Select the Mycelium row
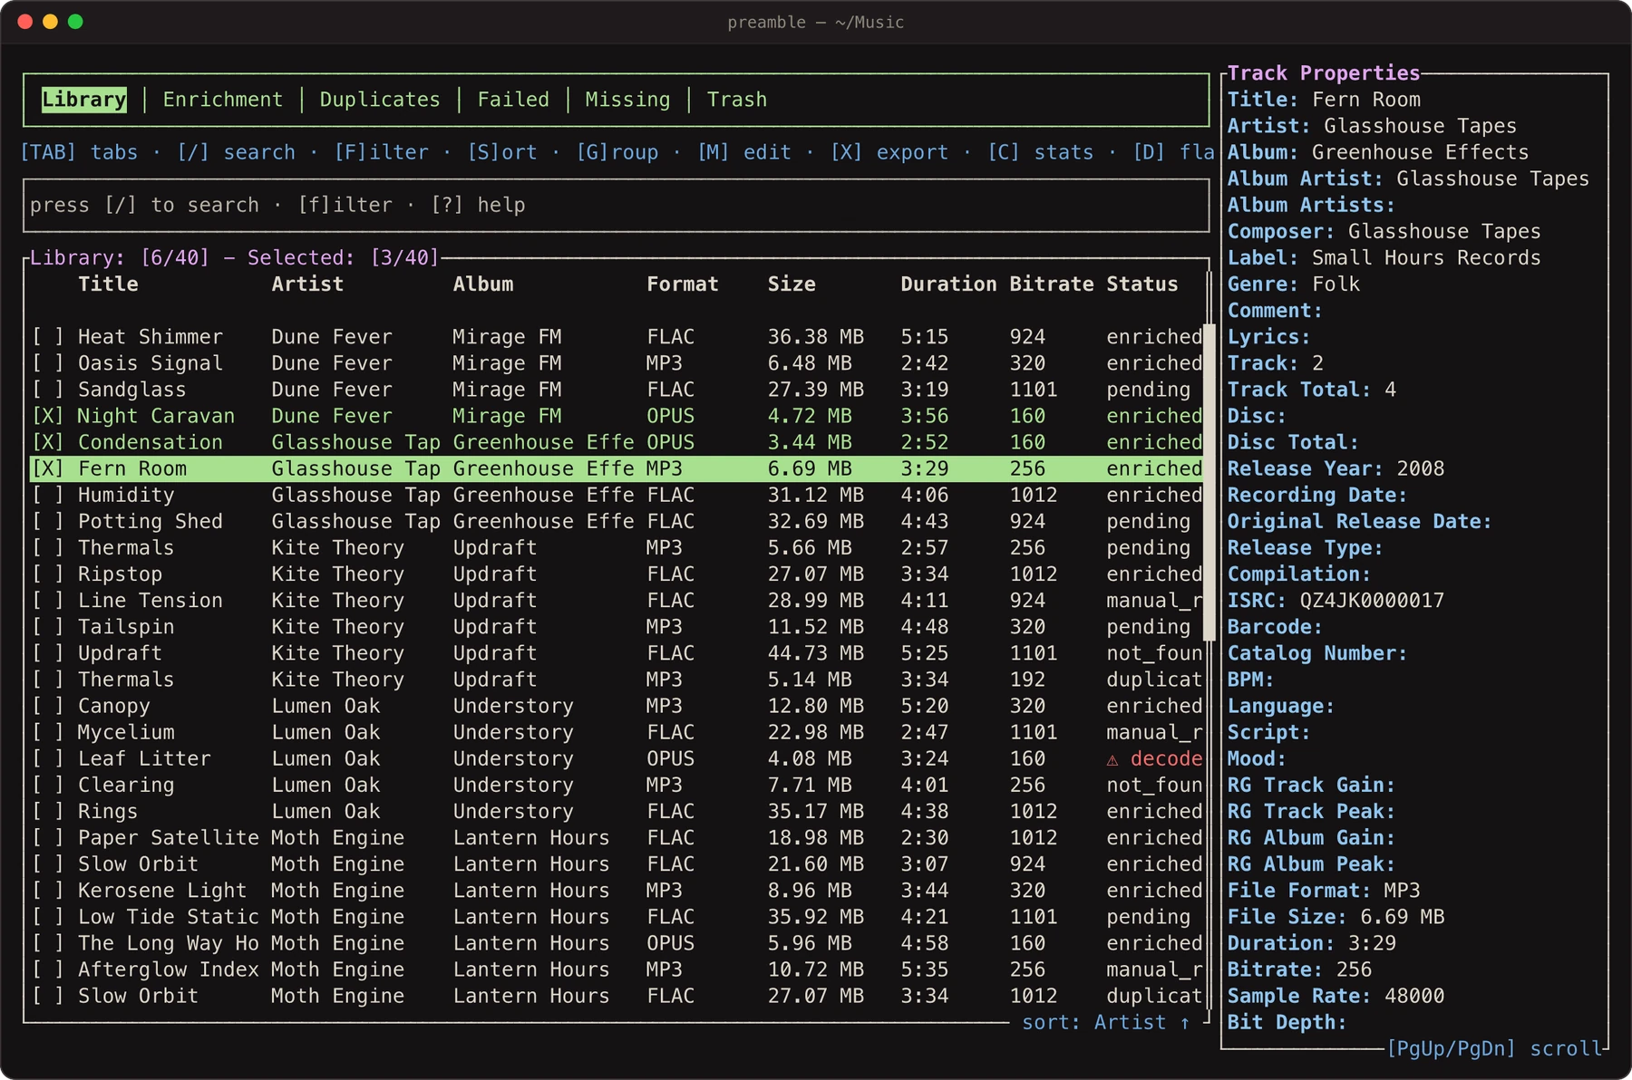This screenshot has width=1632, height=1080. (617, 732)
